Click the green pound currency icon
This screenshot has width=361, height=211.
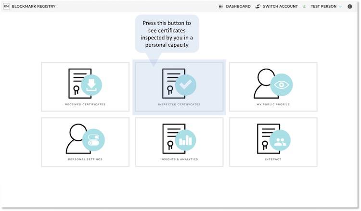(x=304, y=6)
